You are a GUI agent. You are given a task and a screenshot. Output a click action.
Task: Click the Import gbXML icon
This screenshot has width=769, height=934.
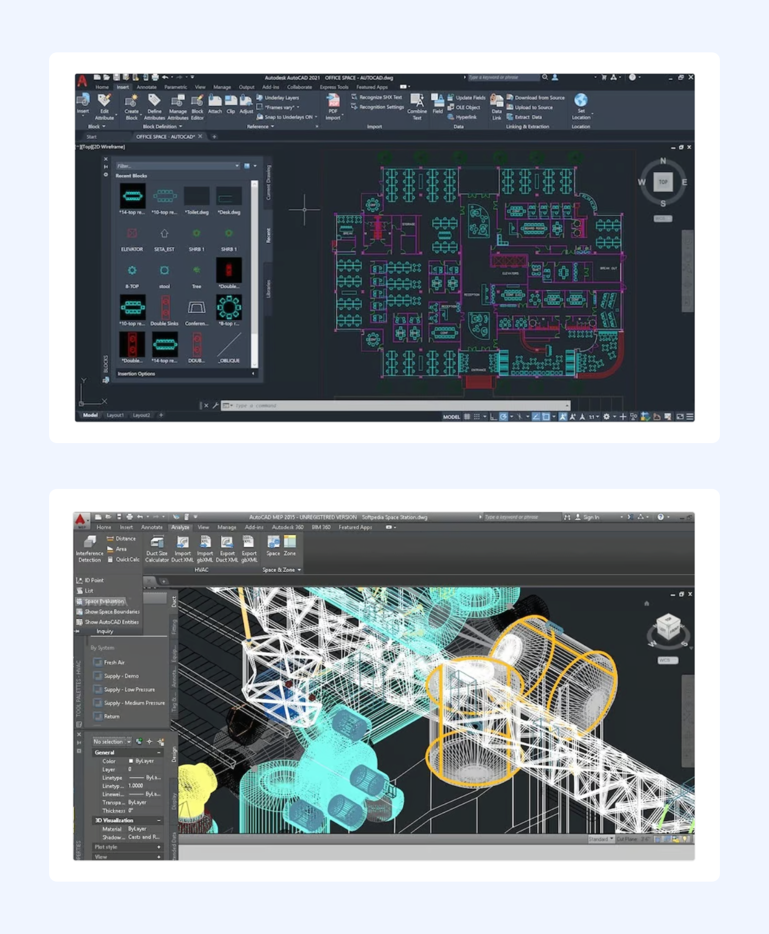pos(205,541)
